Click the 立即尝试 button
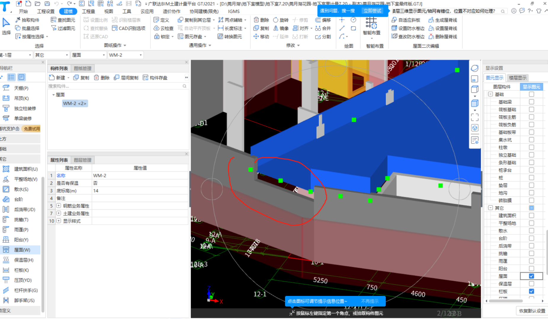The height and width of the screenshot is (319, 548). click(372, 11)
